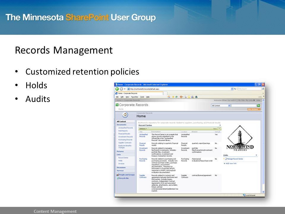Click the green History toolbar icon
The image size is (285, 214).
(x=176, y=97)
